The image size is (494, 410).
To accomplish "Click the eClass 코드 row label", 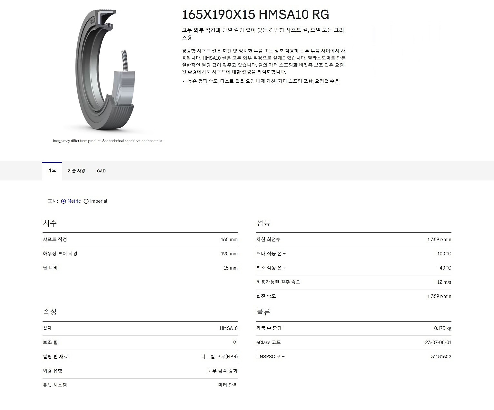I will tap(268, 343).
